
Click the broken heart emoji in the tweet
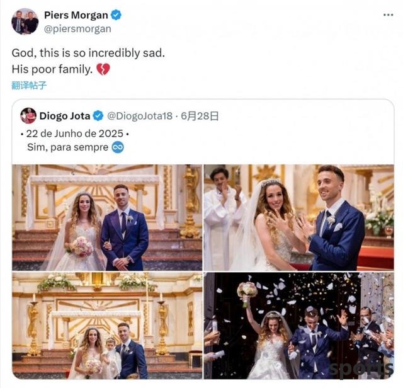(x=103, y=69)
